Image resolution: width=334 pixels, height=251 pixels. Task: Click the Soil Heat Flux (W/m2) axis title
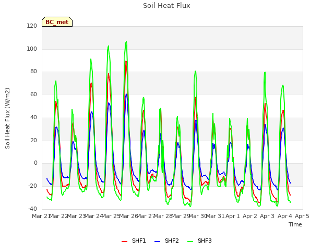[x=7, y=118]
